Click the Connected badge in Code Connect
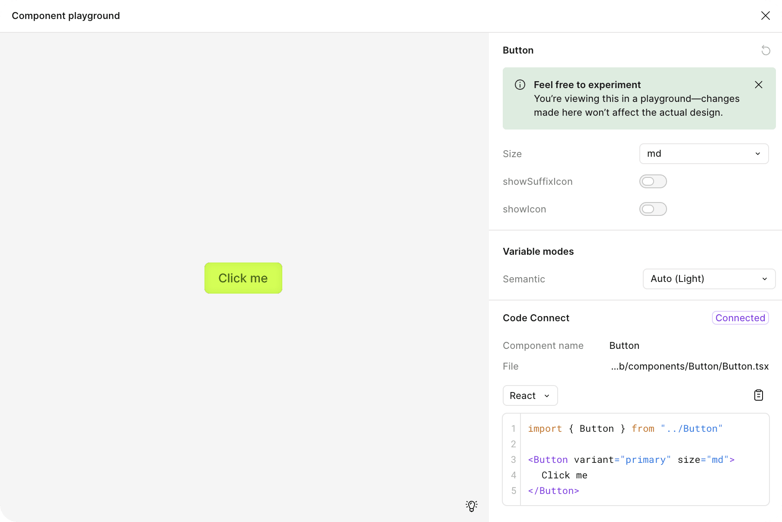 click(740, 318)
